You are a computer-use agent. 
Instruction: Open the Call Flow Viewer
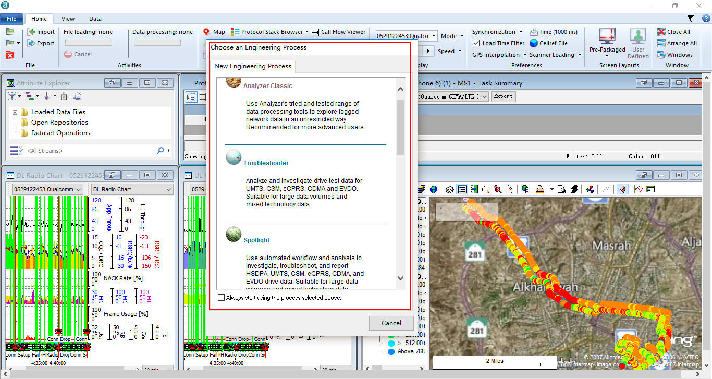338,32
